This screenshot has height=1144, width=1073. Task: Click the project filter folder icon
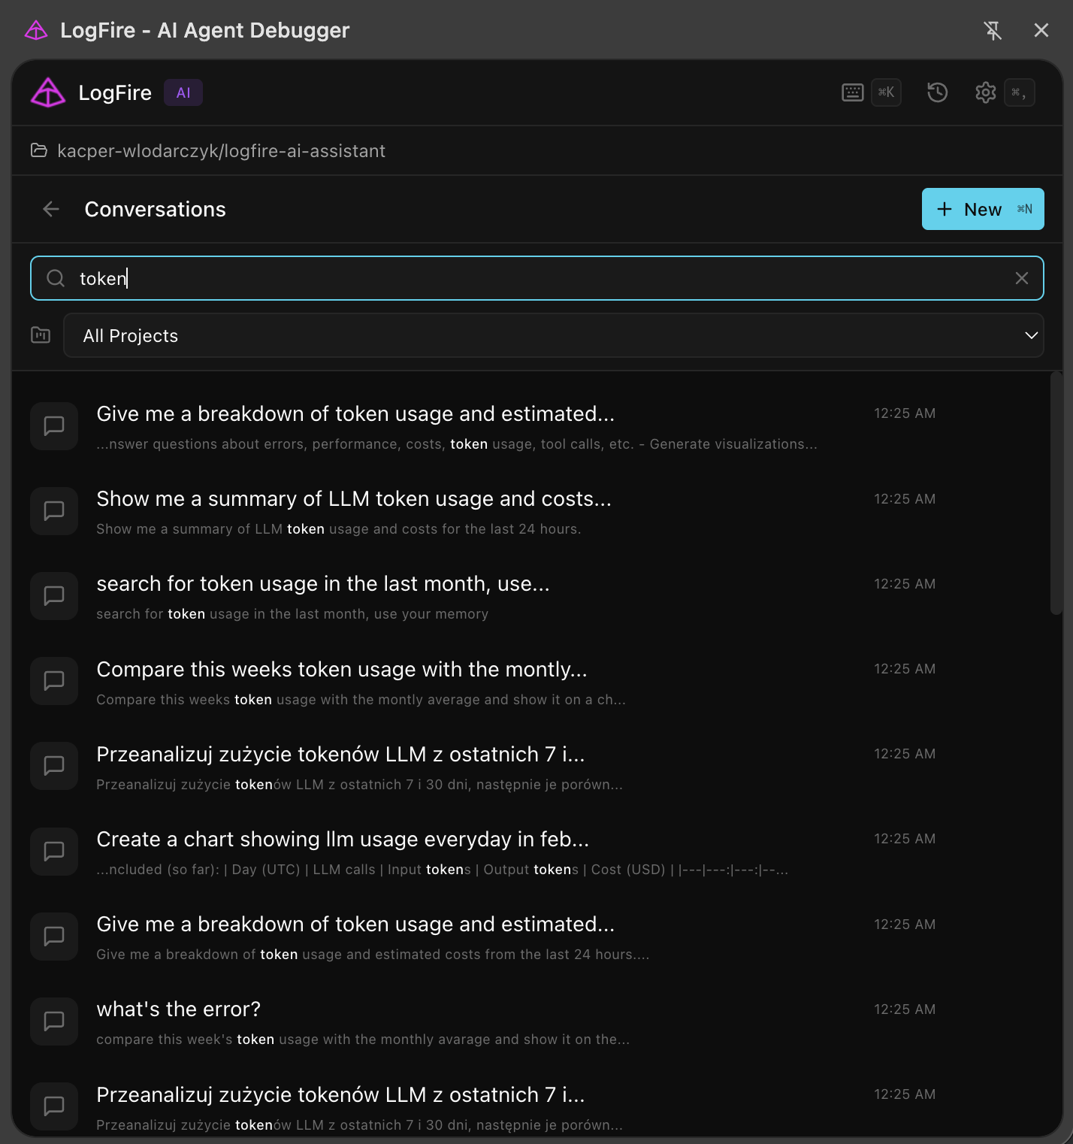coord(40,335)
